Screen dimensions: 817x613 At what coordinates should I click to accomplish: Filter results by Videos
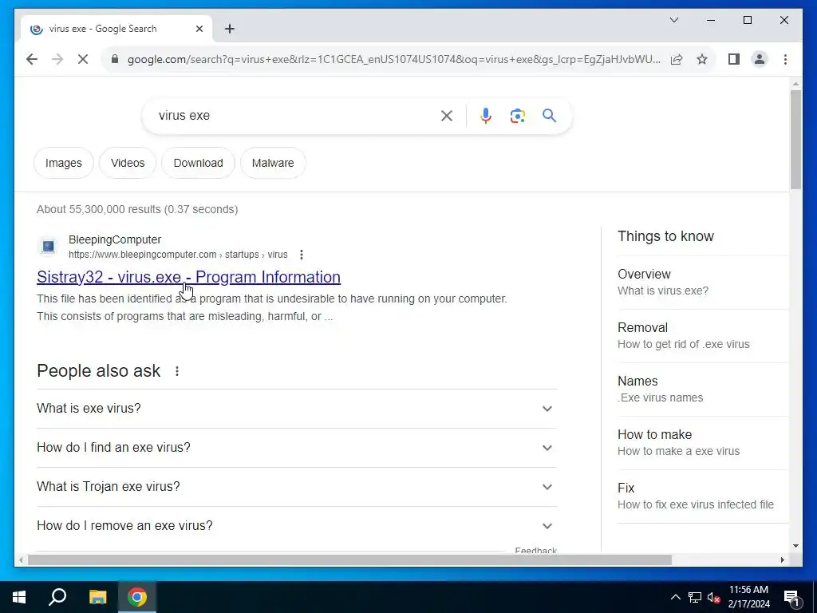[128, 163]
